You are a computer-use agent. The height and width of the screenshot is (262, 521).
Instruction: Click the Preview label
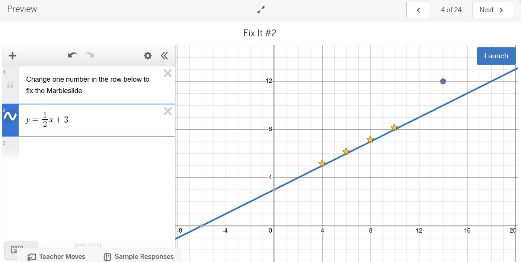point(22,9)
